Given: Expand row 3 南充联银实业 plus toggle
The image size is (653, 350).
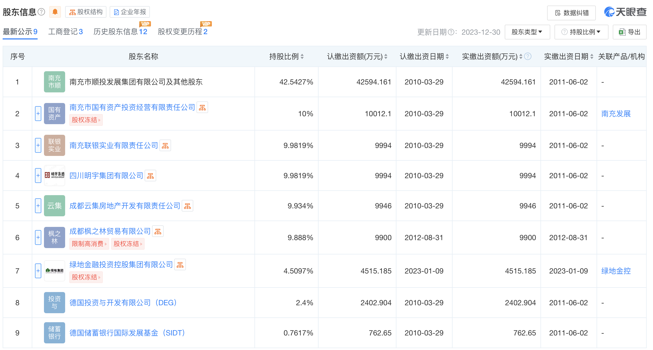Looking at the screenshot, I should click(38, 145).
